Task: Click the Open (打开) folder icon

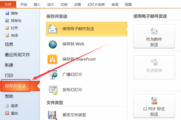Action: [7, 28]
